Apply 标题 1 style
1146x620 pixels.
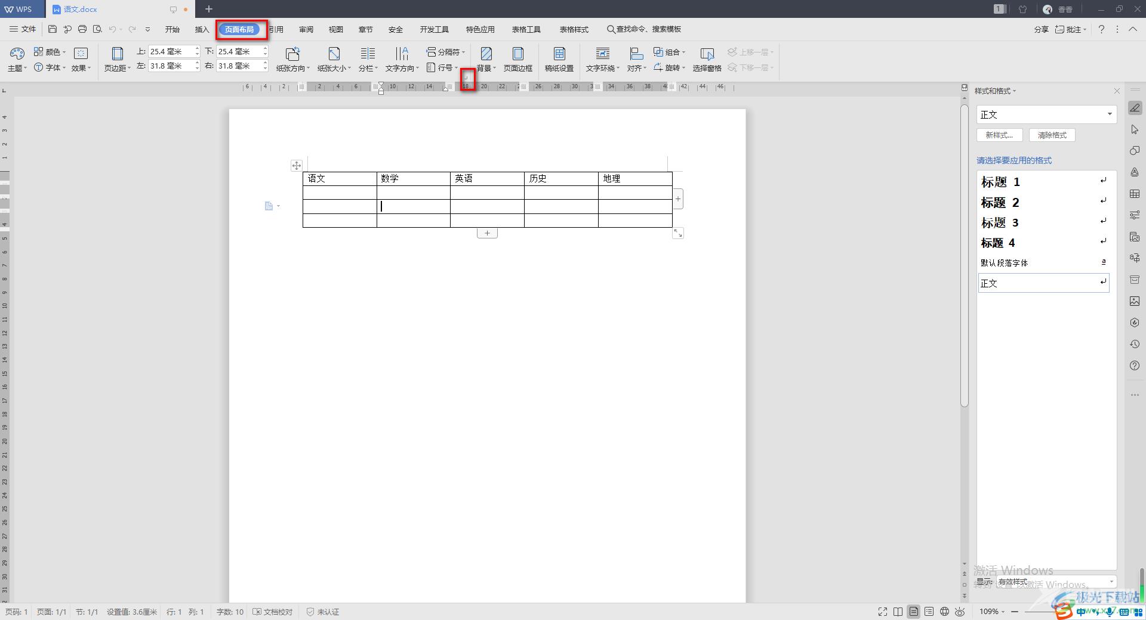1043,182
